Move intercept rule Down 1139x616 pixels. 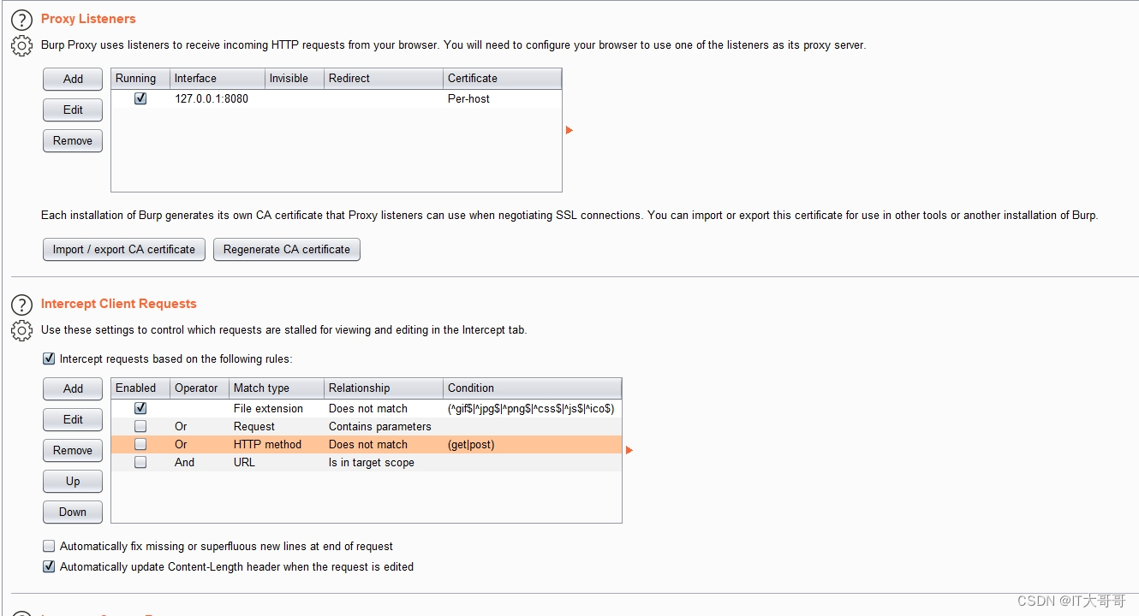73,512
